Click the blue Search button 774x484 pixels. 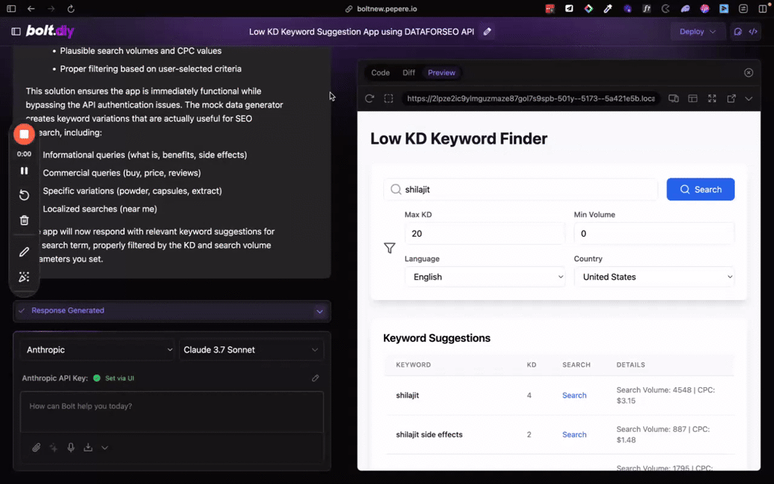701,189
